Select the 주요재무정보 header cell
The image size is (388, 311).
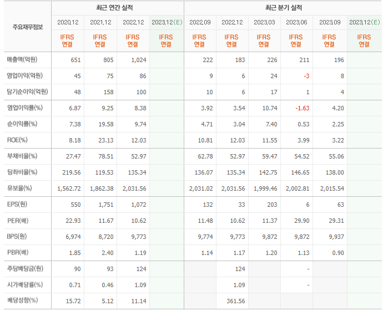click(28, 27)
